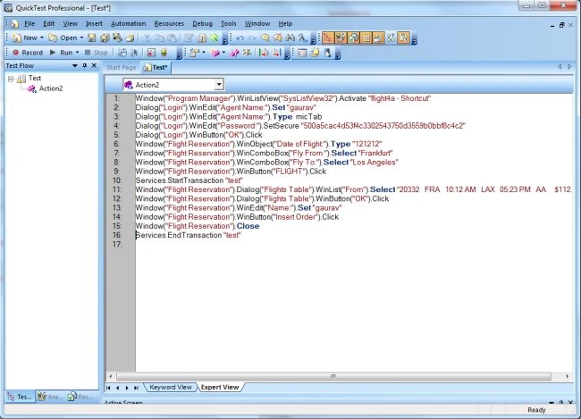581x419 pixels.
Task: Toggle the Resources pane toolbar icon
Action: pos(353,38)
